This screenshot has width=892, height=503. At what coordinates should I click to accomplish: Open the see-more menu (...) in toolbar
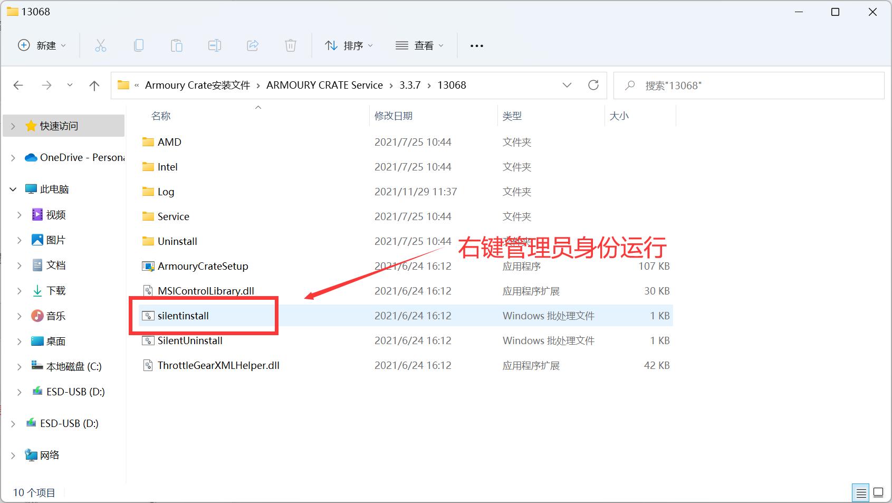click(x=476, y=45)
